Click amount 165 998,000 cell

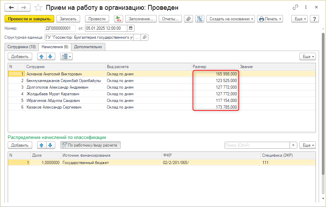pyautogui.click(x=214, y=74)
